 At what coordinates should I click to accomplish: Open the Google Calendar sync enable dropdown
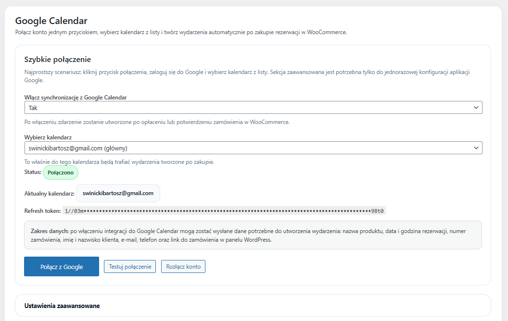tap(254, 108)
